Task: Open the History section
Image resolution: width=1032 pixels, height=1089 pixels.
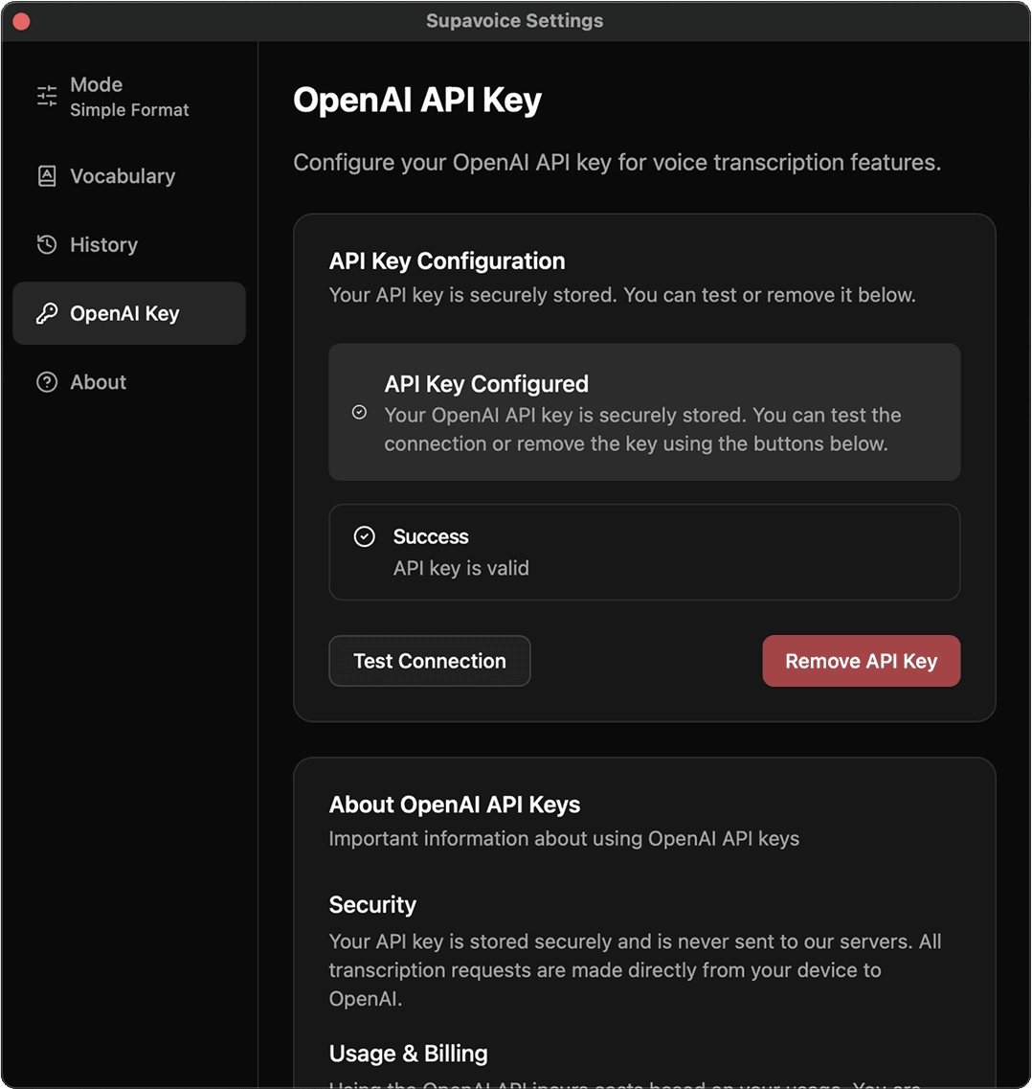Action: [129, 244]
